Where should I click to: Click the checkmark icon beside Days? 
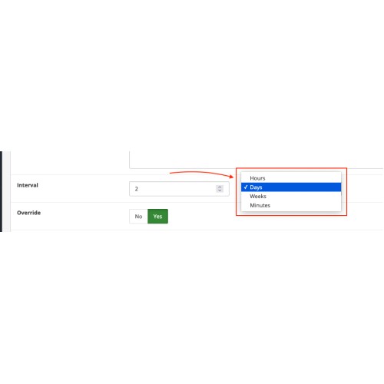246,187
